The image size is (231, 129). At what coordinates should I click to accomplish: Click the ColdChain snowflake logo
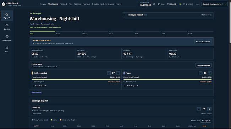coord(4,4)
